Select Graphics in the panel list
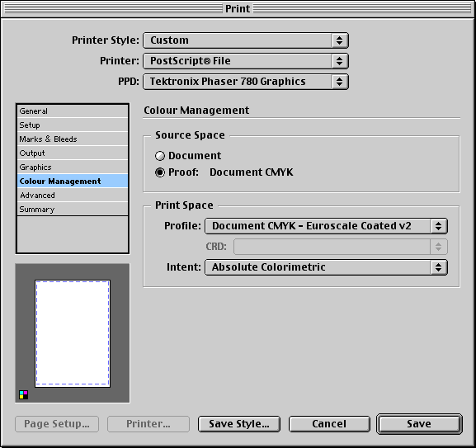This screenshot has height=448, width=476. 73,167
